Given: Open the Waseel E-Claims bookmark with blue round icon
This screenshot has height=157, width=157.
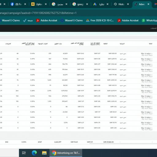Looking at the screenshot, I should [71, 21].
